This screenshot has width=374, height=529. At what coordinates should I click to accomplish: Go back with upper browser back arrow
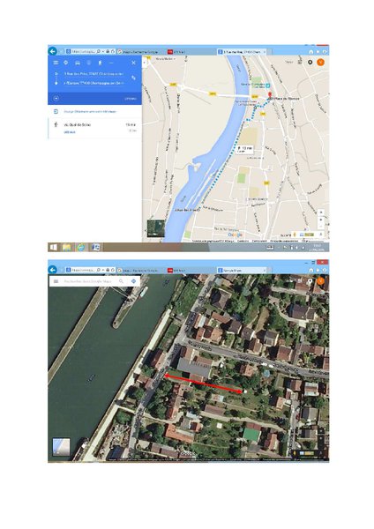click(x=52, y=51)
